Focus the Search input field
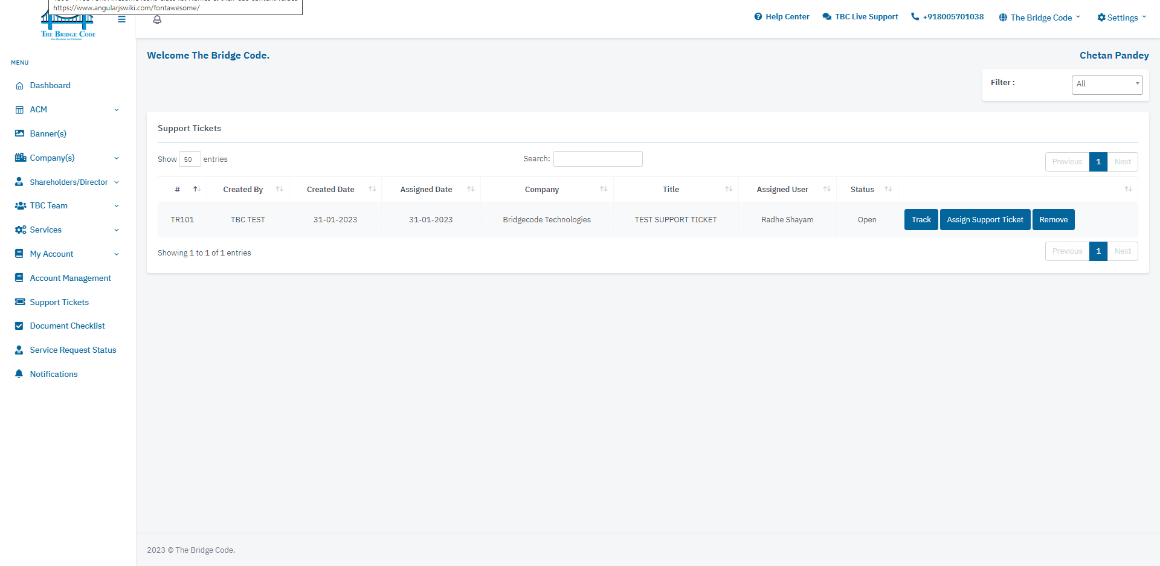 click(x=598, y=159)
